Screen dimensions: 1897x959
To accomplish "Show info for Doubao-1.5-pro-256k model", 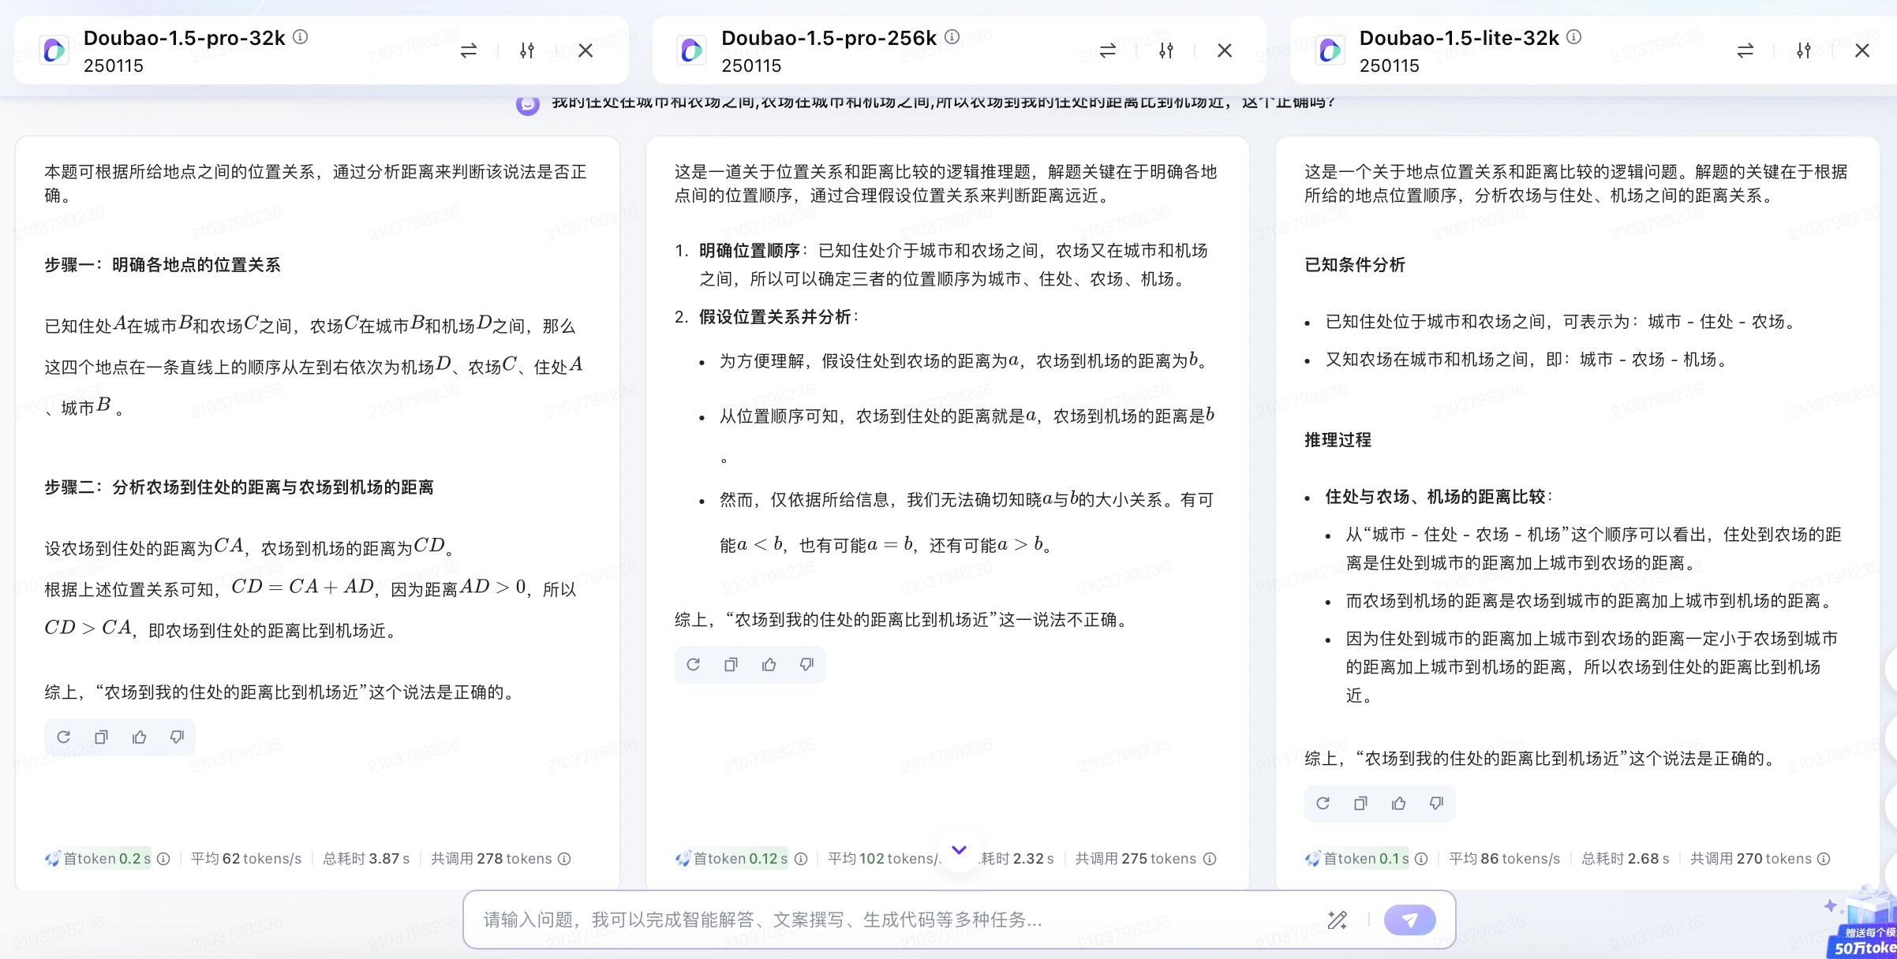I will click(952, 36).
